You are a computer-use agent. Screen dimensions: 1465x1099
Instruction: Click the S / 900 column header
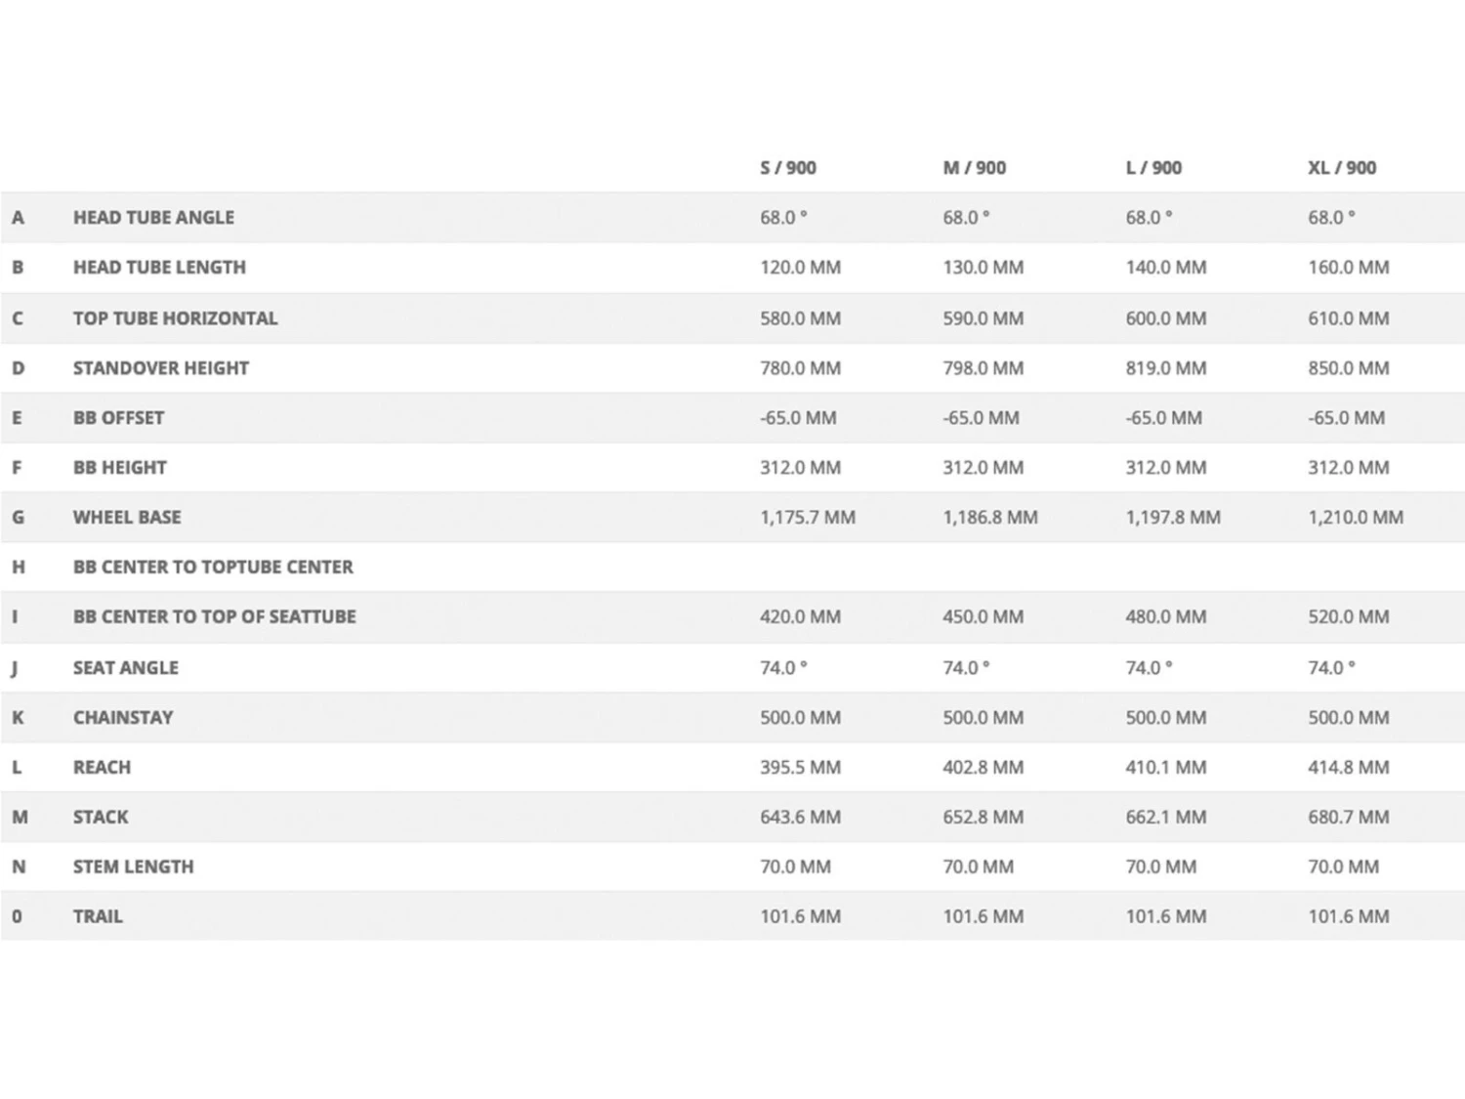pyautogui.click(x=787, y=168)
